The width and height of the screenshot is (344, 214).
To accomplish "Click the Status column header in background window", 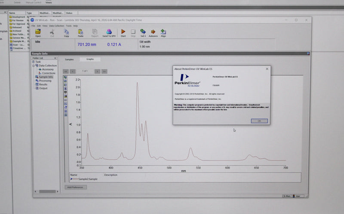I will tap(71, 13).
